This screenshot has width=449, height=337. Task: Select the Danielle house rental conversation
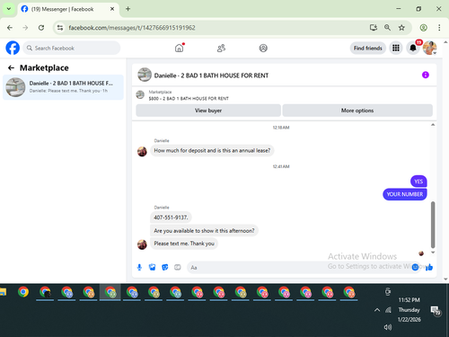pyautogui.click(x=63, y=87)
